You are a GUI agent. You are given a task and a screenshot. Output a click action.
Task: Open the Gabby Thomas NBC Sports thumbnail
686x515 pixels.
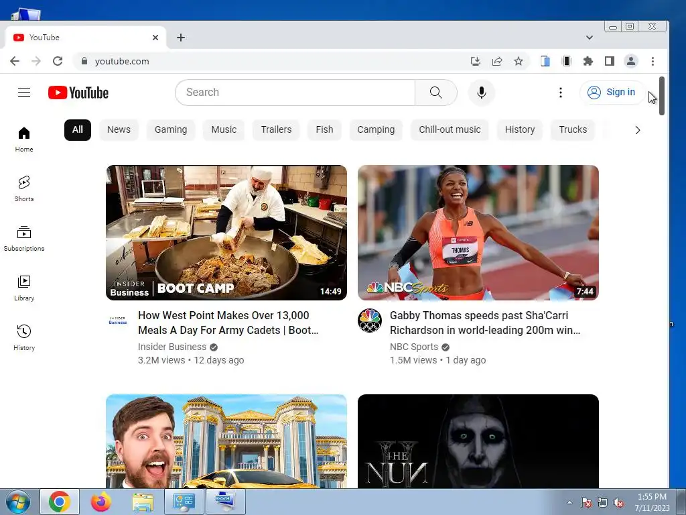pos(478,233)
